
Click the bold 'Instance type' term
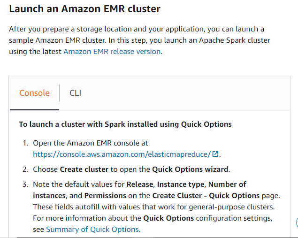[x=181, y=184]
